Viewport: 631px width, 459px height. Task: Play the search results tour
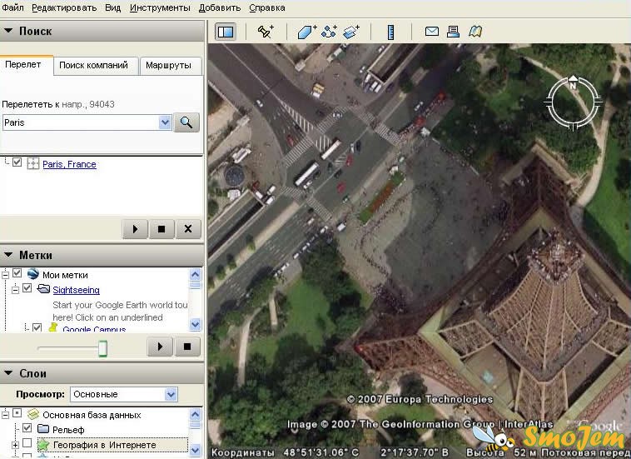pos(135,229)
